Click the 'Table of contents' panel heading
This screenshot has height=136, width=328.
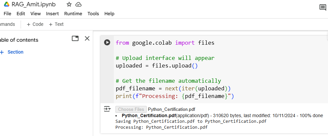19,40
